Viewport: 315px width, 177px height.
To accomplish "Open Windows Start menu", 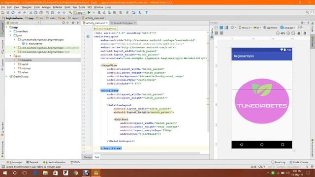I will [5, 173].
